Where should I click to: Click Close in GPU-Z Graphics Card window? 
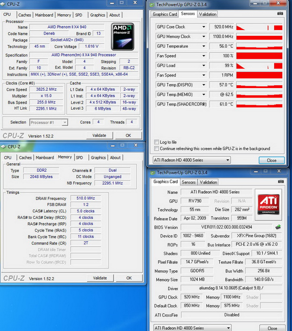(272, 328)
